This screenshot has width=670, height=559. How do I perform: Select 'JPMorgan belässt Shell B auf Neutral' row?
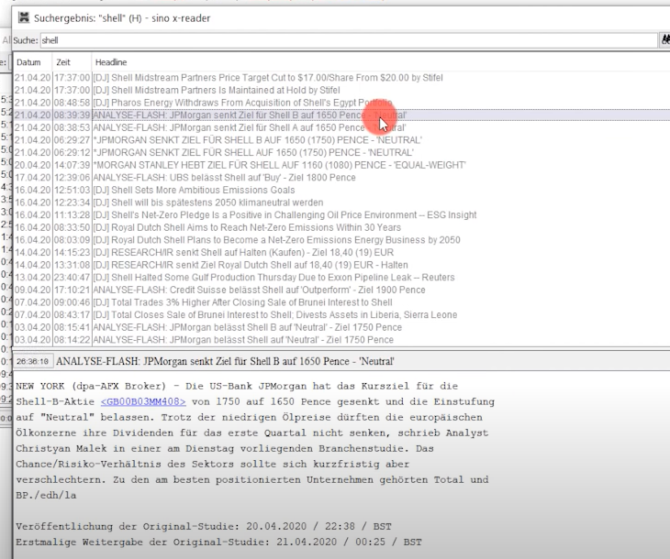[341, 327]
